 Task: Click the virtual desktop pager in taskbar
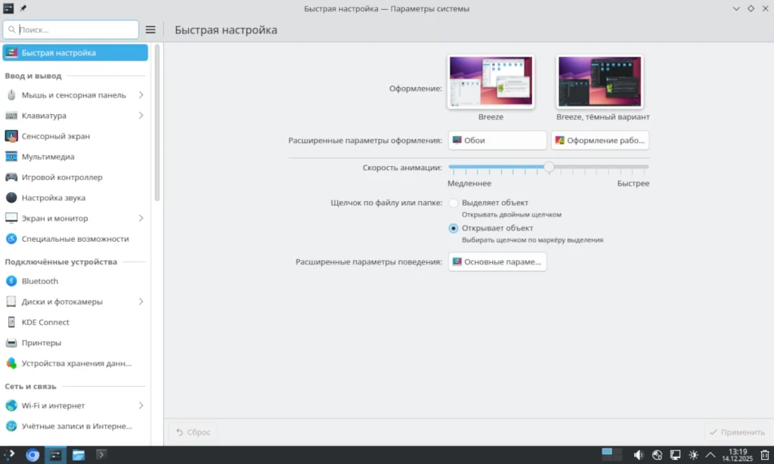click(x=611, y=455)
